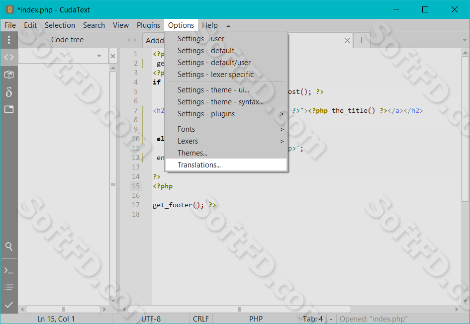Screen dimensions: 470x324
Task: Click the right arrow beside Code tree
Action: (x=135, y=40)
